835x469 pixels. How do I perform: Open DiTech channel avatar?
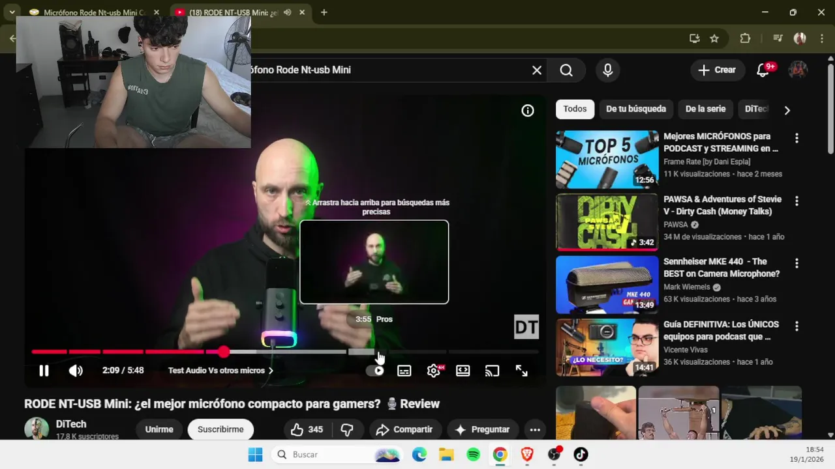coord(37,429)
